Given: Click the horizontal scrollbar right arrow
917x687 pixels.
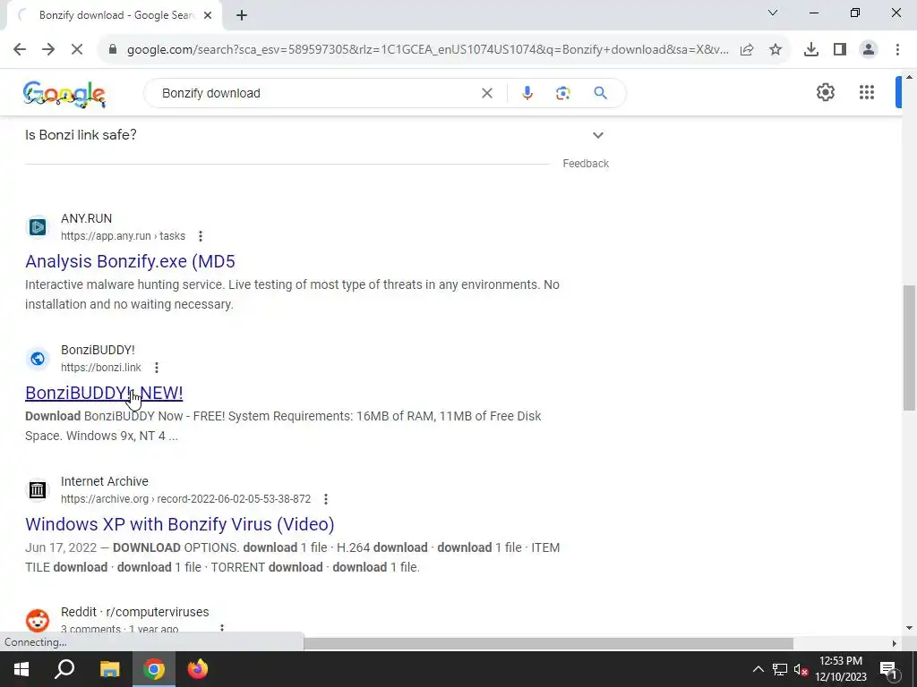Looking at the screenshot, I should click(895, 643).
